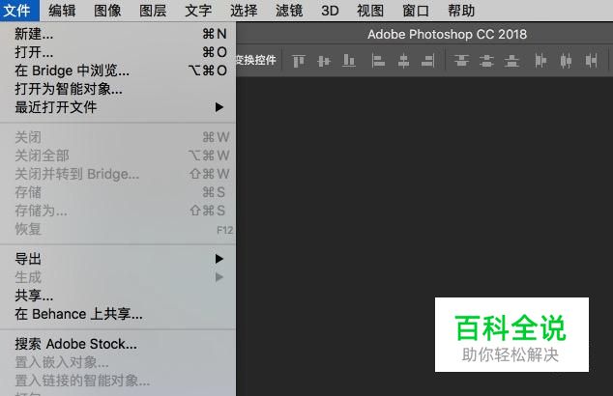Click the greyed 恢复 menu entry
Viewport: 613px width, 396px height.
click(118, 229)
